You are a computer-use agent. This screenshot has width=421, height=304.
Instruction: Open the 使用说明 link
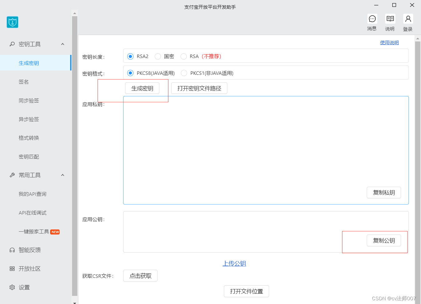pyautogui.click(x=389, y=43)
